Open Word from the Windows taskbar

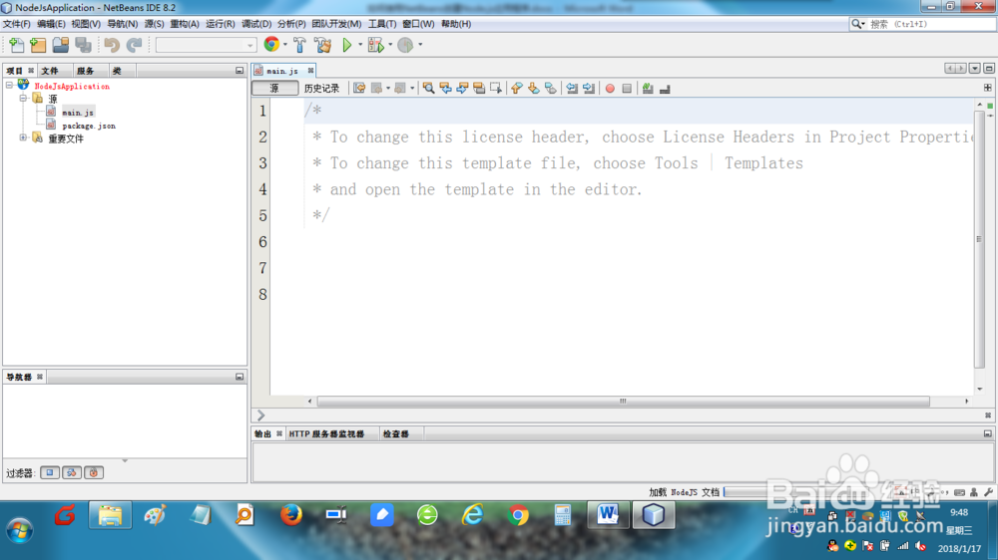(x=608, y=515)
